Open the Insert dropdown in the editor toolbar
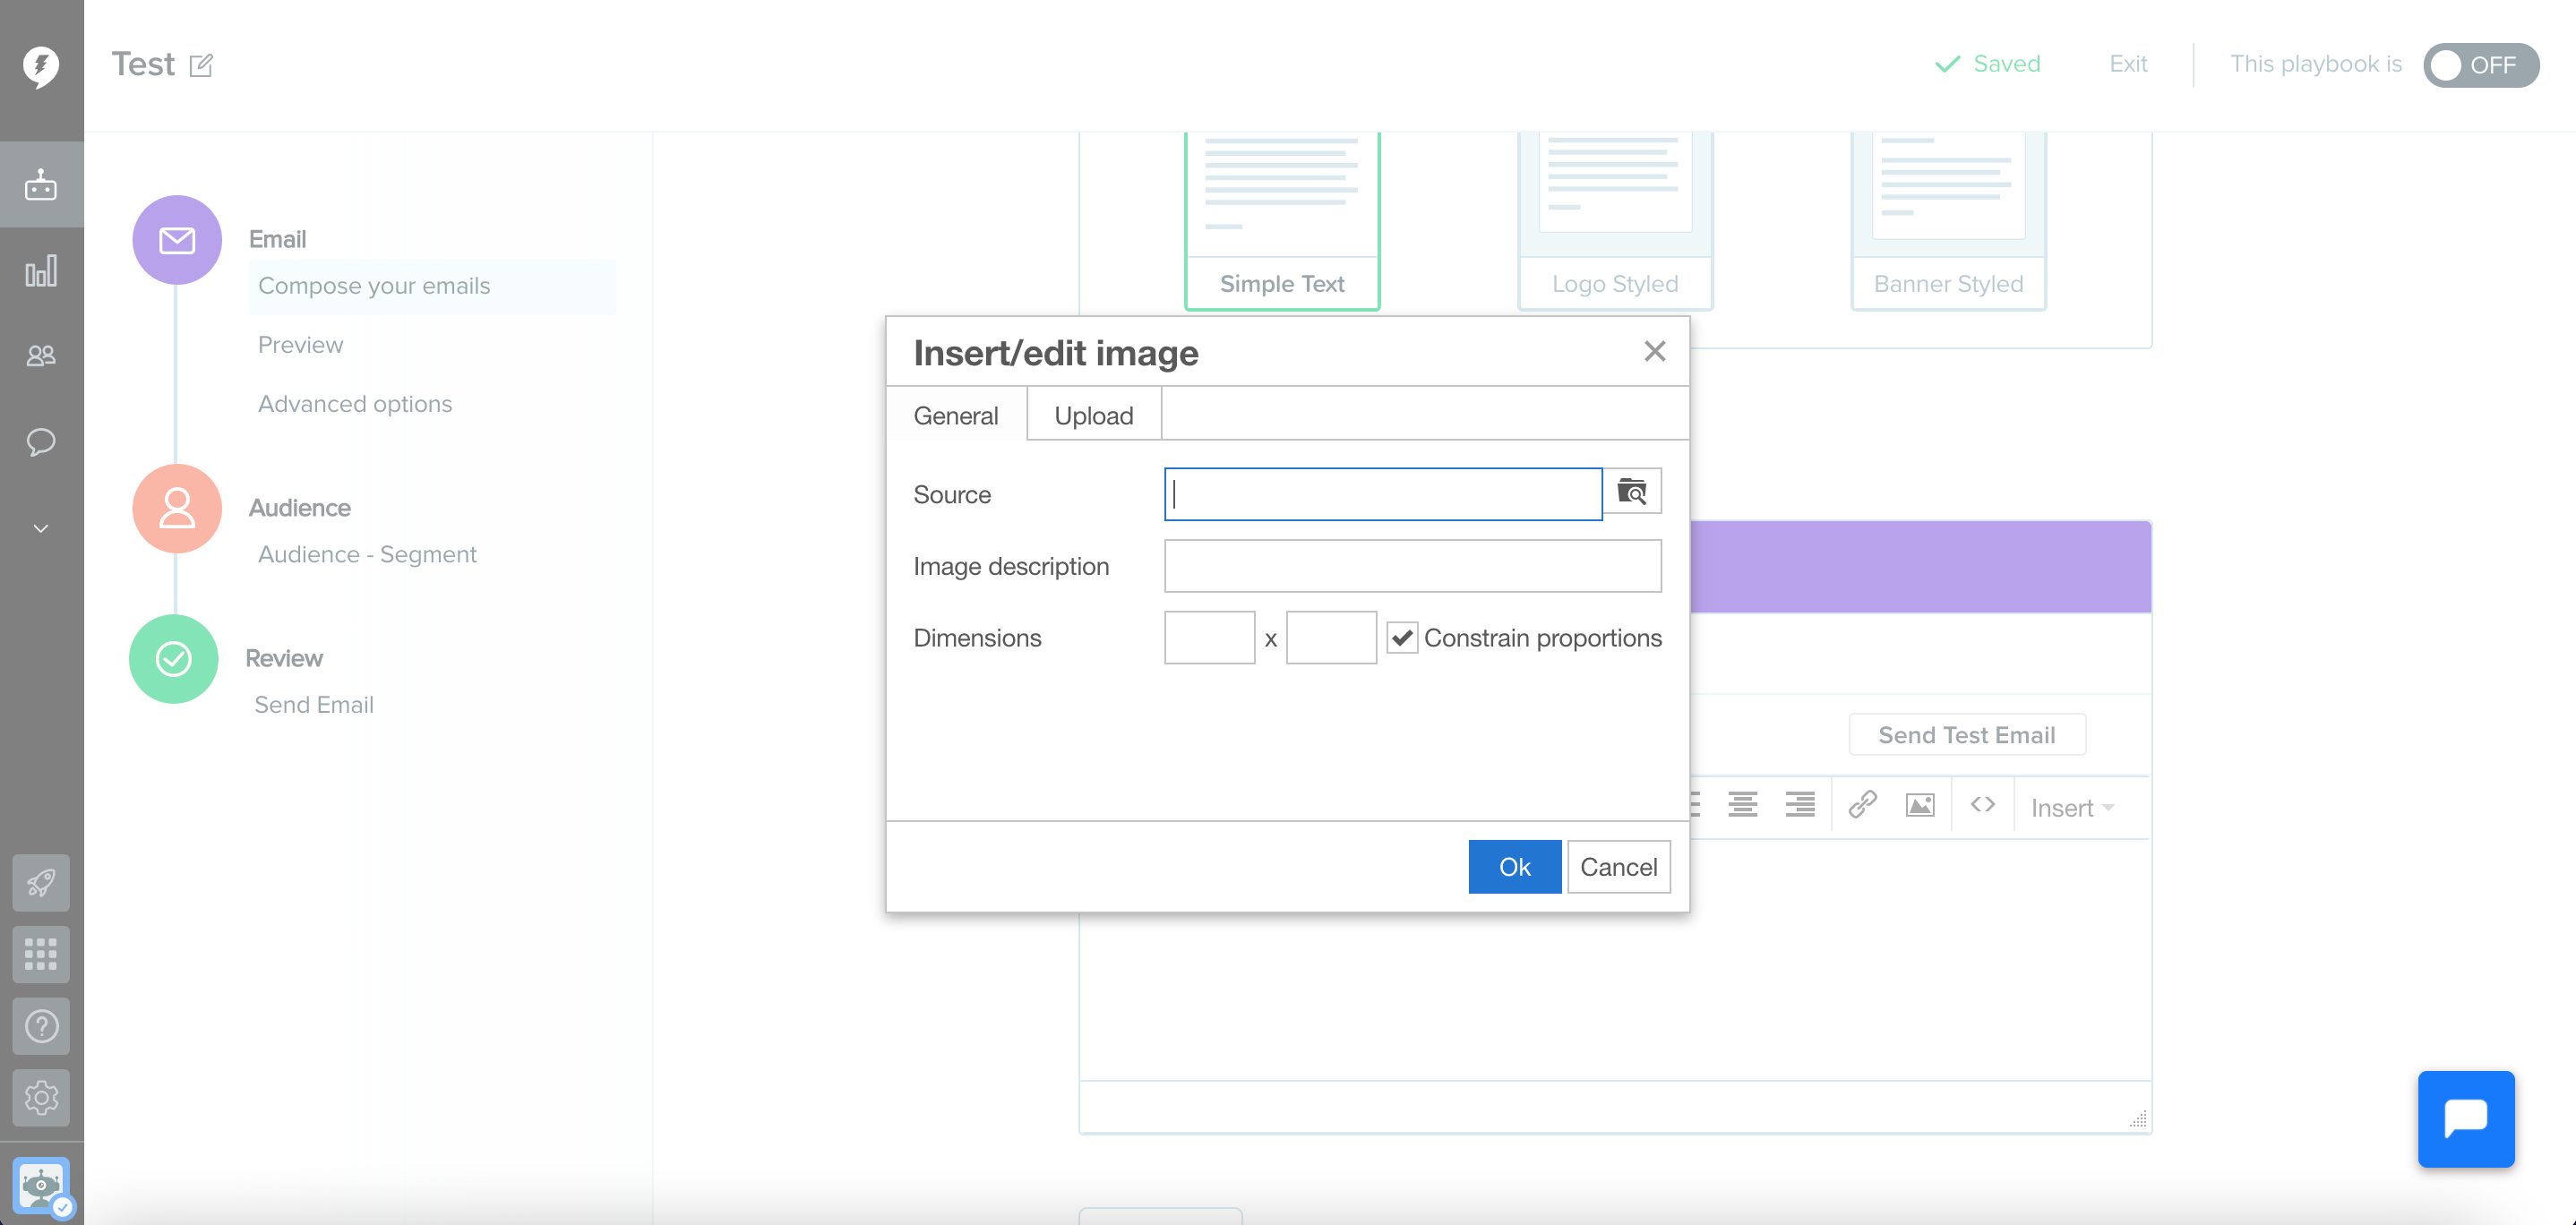 click(2072, 808)
